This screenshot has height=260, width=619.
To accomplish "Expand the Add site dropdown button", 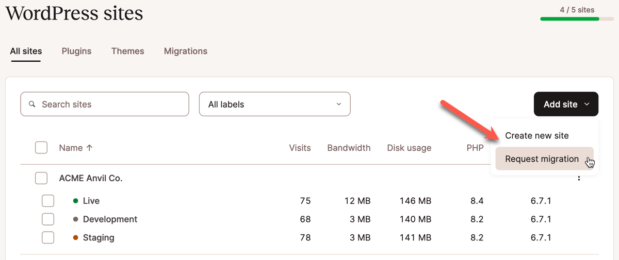I will (566, 105).
